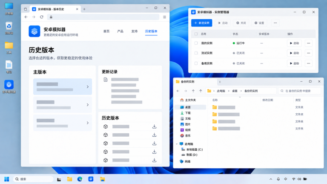Click 桌面 in the explorer breadcrumb
This screenshot has width=327, height=184.
click(x=235, y=91)
